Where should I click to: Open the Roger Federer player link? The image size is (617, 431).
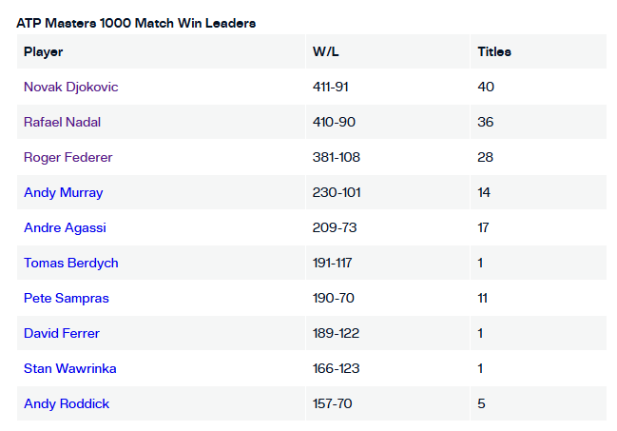coord(68,157)
